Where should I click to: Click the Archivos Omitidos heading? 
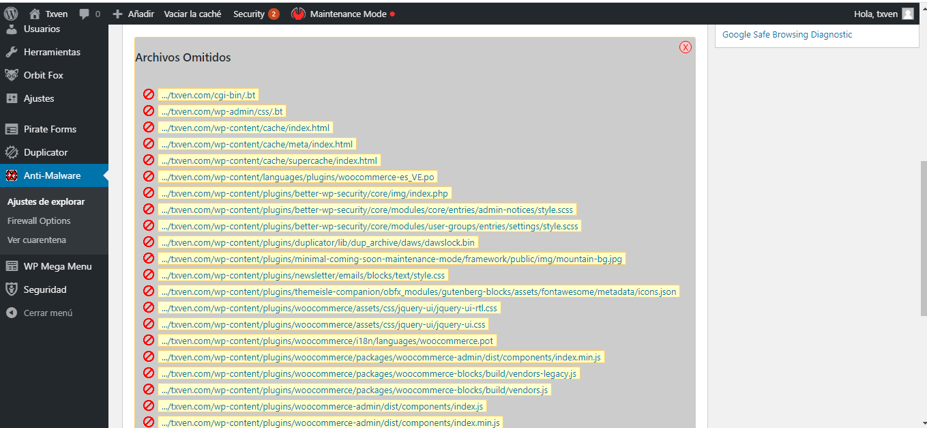point(183,58)
